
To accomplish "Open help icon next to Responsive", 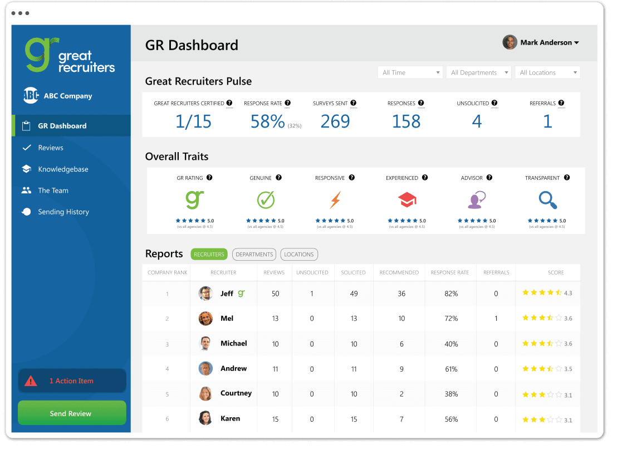I will [352, 178].
